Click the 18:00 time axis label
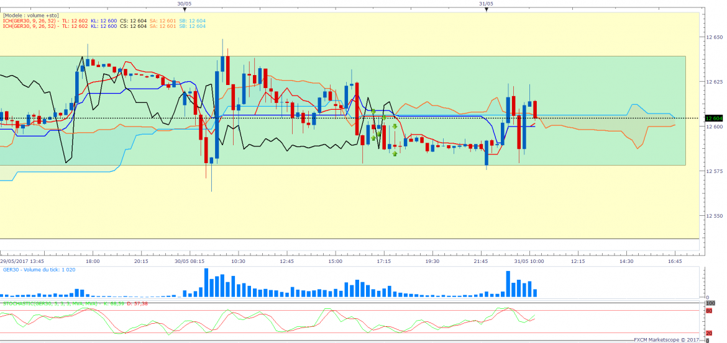The image size is (727, 343). click(93, 262)
